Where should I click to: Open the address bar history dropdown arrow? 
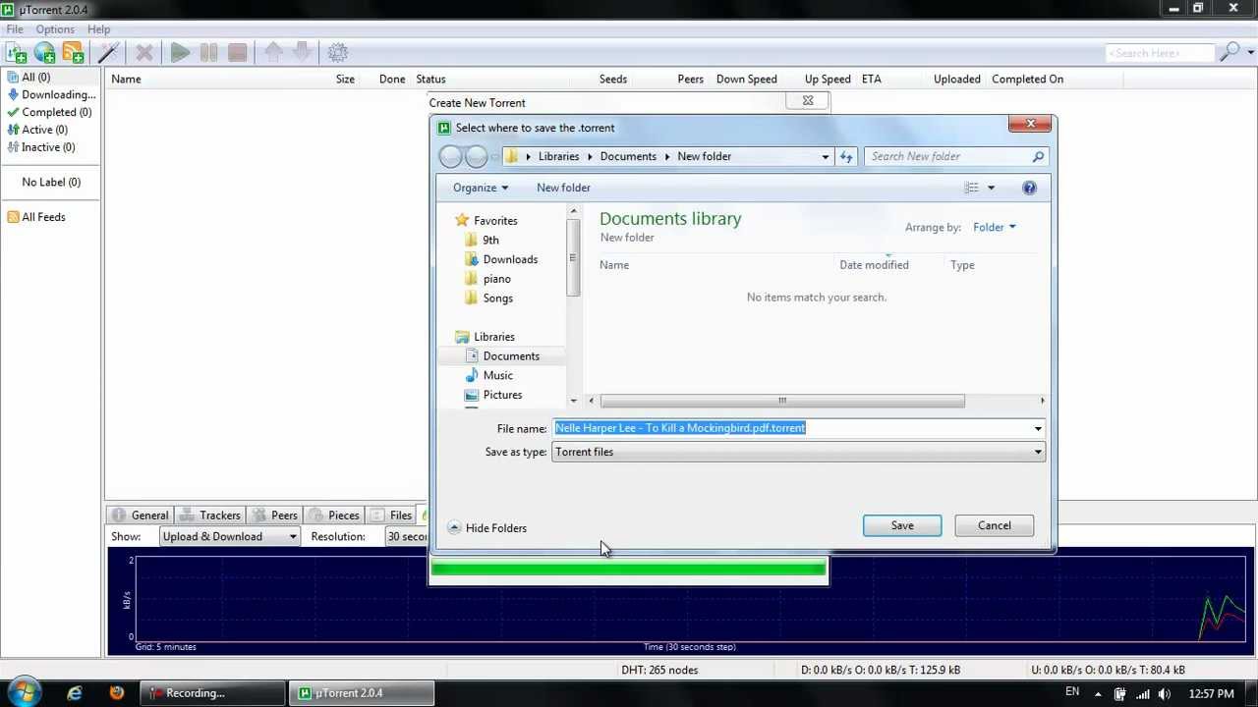(x=826, y=157)
